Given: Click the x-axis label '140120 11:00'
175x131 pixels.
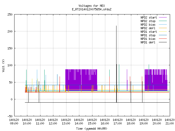Looking at the screenshot, I should [40, 122].
